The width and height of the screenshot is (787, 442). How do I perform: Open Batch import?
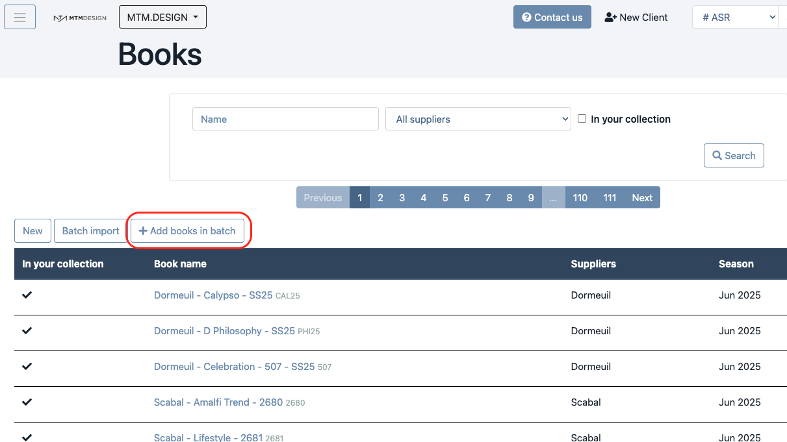coord(91,230)
